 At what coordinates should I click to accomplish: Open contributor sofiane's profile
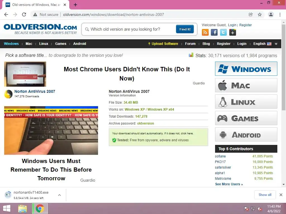pyautogui.click(x=220, y=156)
